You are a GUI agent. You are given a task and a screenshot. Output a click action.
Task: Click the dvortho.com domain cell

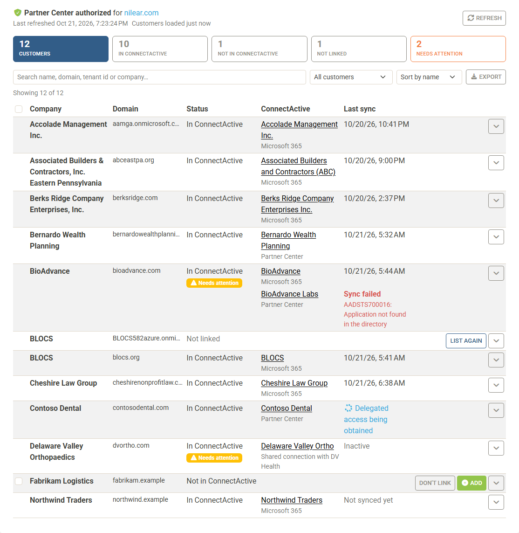tap(131, 445)
